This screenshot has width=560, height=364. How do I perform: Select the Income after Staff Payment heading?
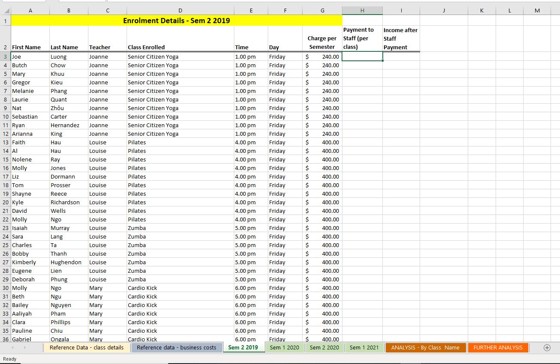coord(401,39)
